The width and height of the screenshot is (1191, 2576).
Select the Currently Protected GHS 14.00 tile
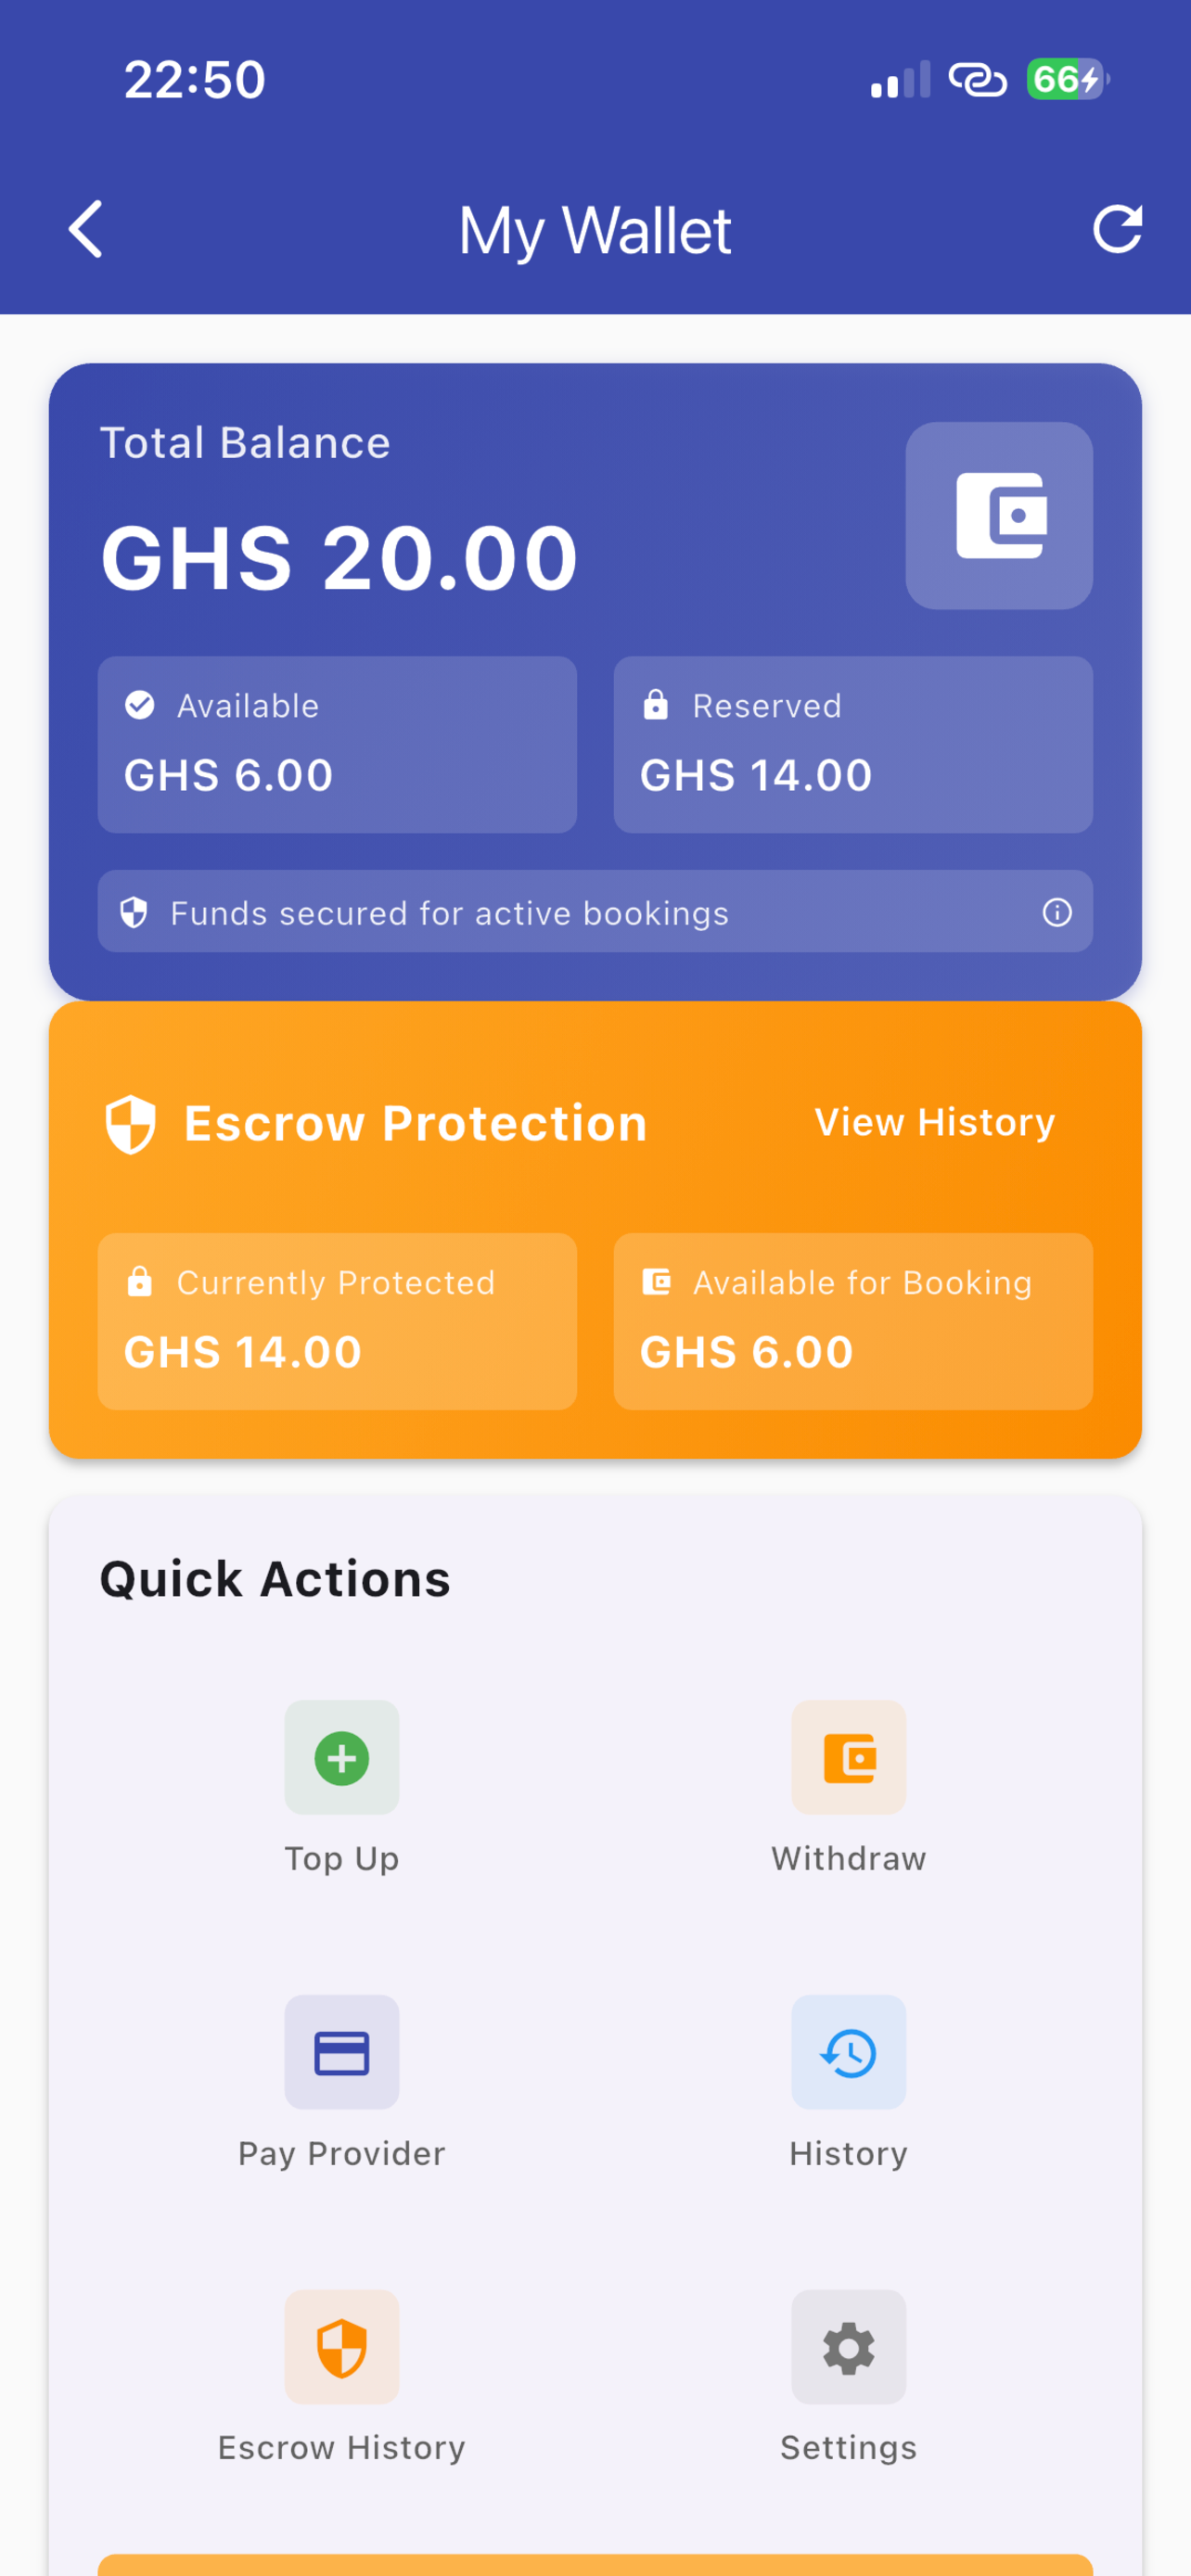click(337, 1321)
